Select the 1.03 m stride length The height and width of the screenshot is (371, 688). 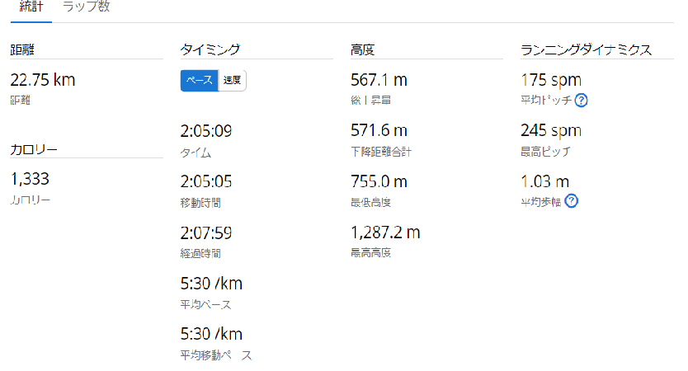[x=544, y=181]
